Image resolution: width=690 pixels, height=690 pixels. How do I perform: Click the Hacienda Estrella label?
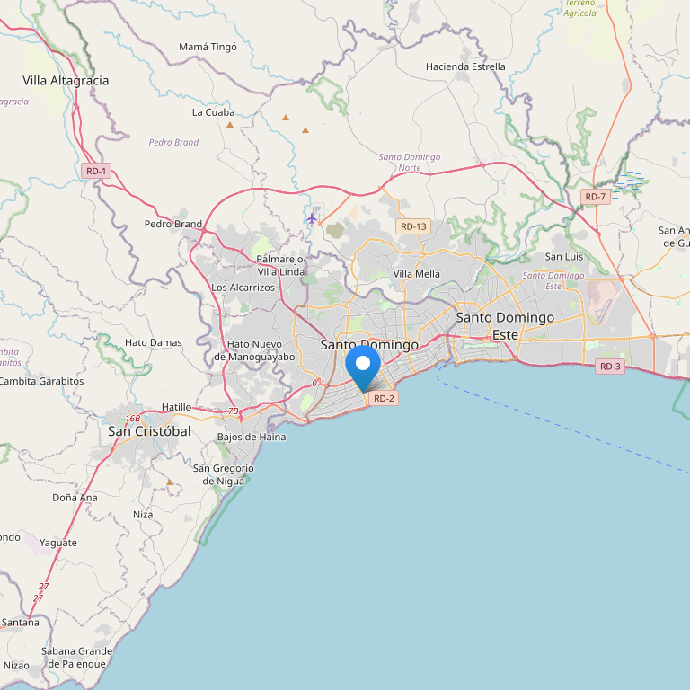pyautogui.click(x=465, y=66)
